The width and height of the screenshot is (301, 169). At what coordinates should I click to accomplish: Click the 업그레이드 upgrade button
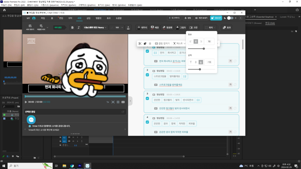pyautogui.click(x=174, y=18)
